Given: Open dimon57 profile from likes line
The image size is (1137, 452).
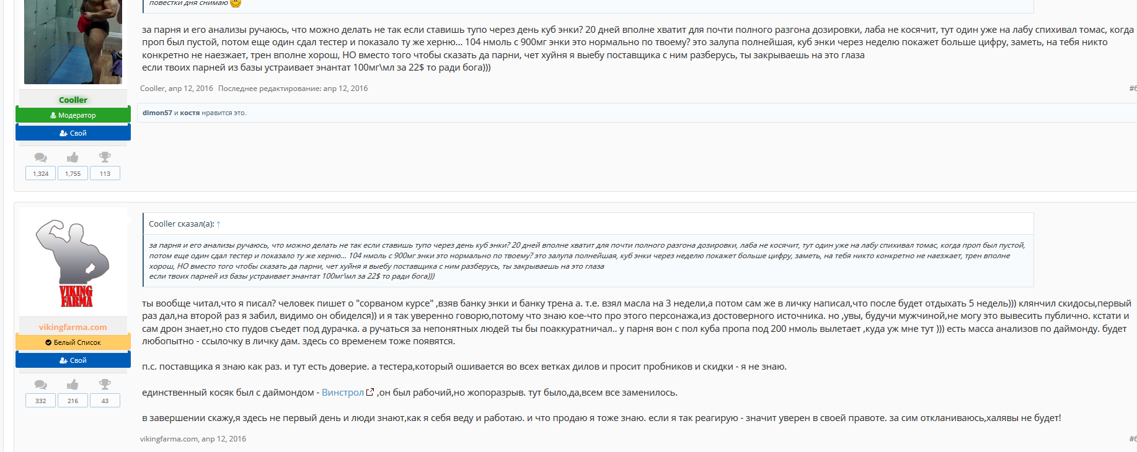Looking at the screenshot, I should 157,113.
